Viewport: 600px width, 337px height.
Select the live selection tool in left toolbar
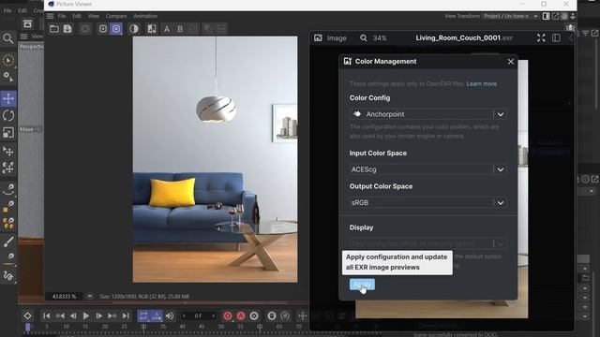coord(8,60)
